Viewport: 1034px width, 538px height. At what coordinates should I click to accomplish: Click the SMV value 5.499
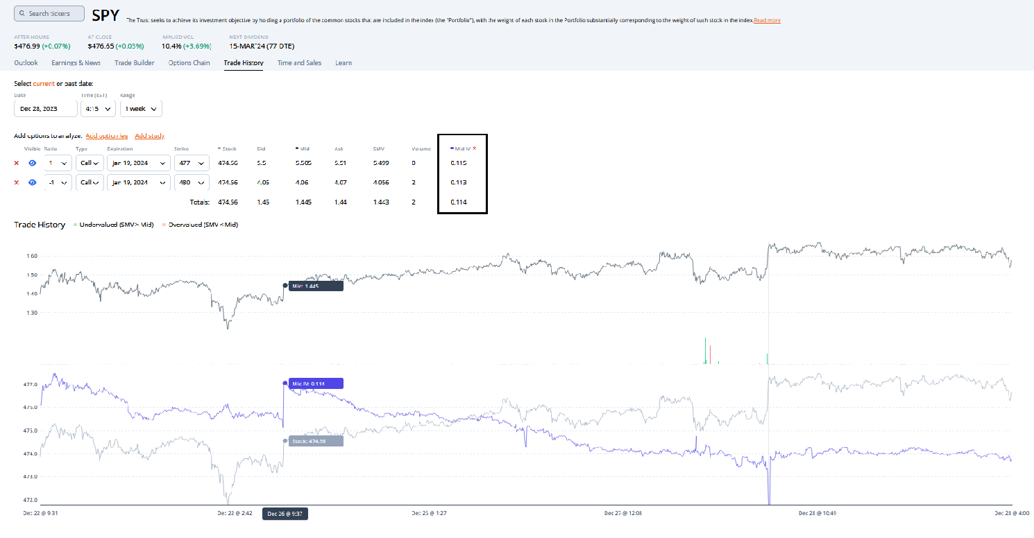click(380, 163)
